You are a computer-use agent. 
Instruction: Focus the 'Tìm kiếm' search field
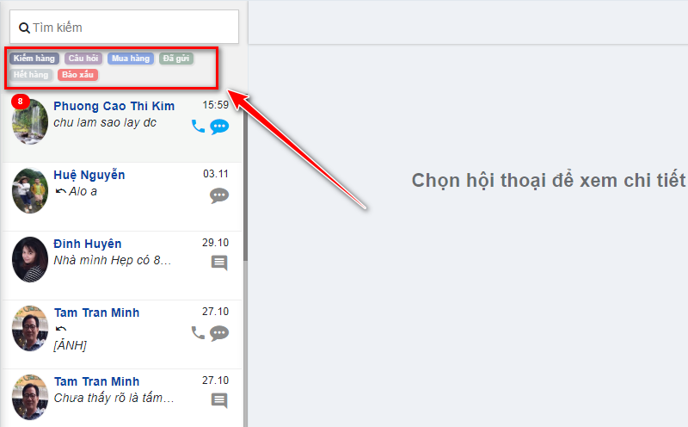click(x=124, y=28)
